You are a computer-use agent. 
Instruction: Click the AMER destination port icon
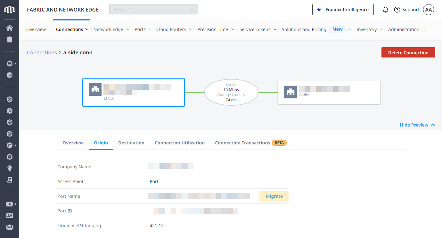(x=291, y=92)
